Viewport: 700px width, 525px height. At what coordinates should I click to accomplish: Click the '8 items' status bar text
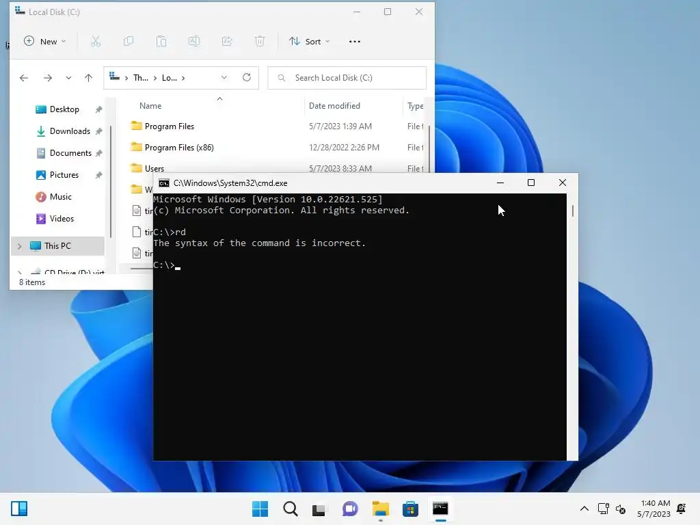[x=32, y=282]
